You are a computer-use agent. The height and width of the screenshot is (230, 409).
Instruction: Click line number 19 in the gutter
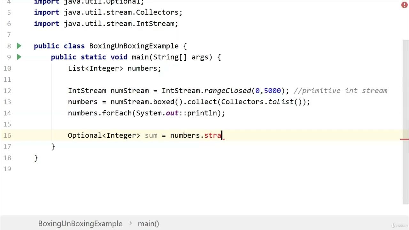pyautogui.click(x=7, y=169)
